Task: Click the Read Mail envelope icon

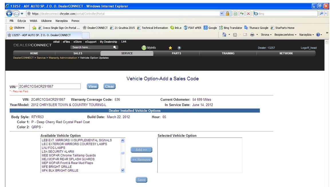Action: pyautogui.click(x=245, y=35)
